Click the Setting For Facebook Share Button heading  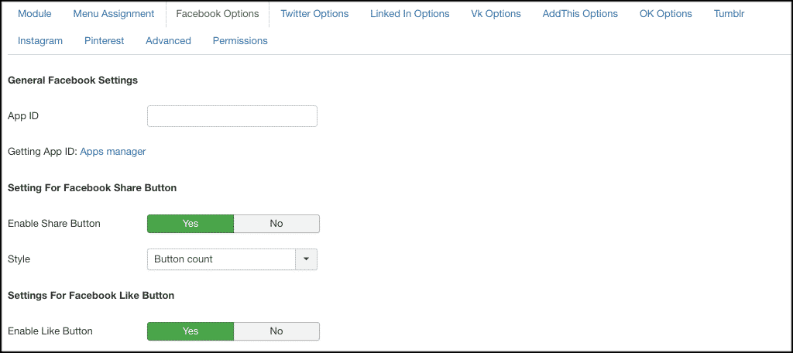pyautogui.click(x=92, y=188)
